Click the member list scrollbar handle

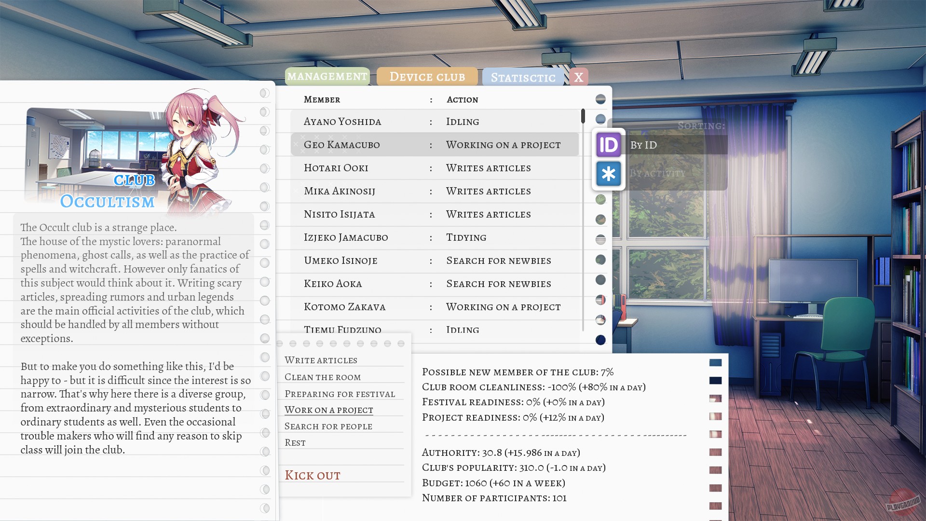583,116
